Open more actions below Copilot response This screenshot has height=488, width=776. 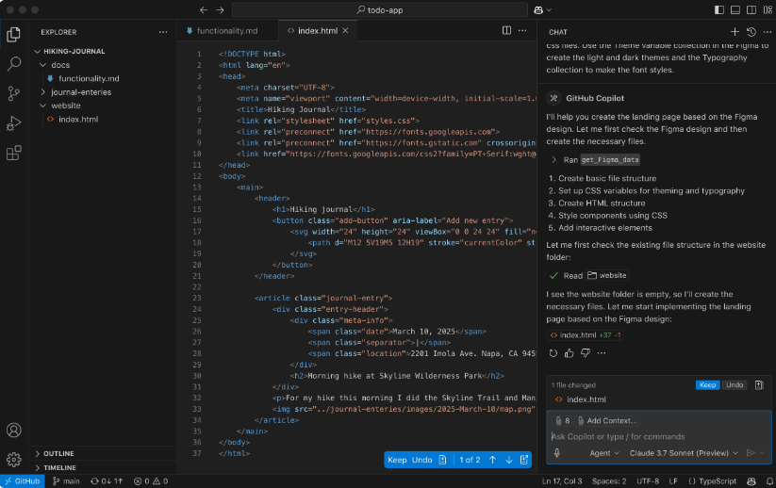[602, 353]
